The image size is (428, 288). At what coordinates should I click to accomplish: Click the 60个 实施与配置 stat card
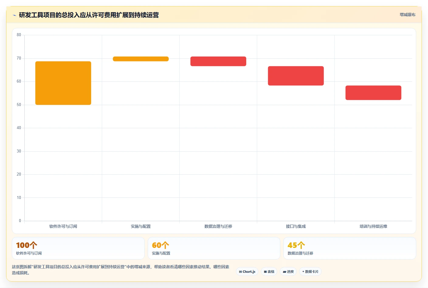214,248
